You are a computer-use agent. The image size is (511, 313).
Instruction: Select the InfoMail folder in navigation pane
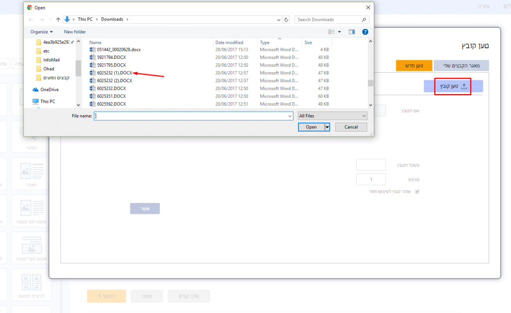point(51,60)
